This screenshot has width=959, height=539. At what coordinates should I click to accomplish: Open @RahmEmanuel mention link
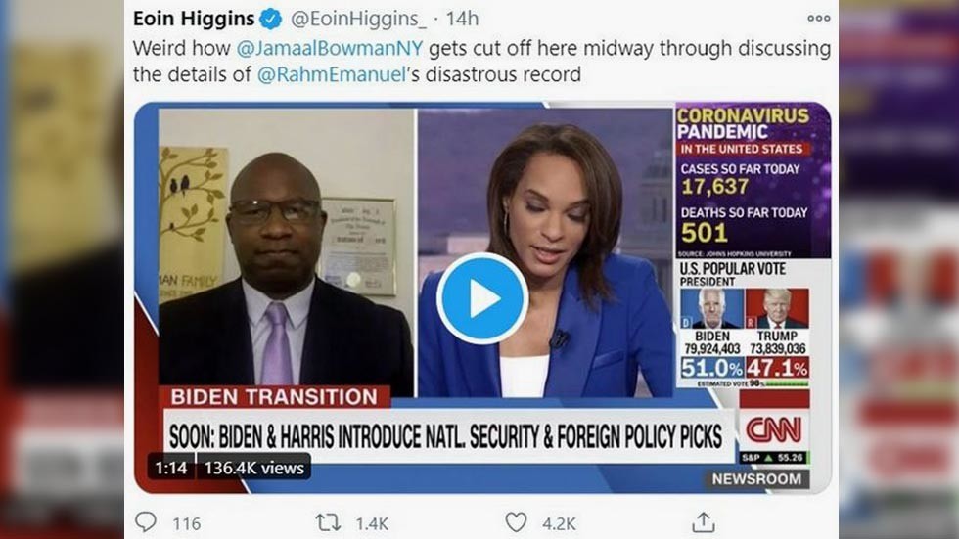tap(332, 74)
